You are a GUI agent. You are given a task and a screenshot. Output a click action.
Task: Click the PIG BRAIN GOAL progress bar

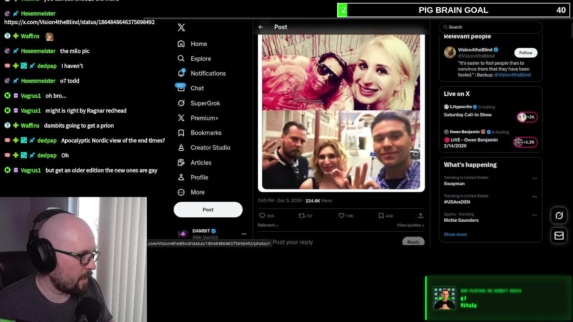[x=453, y=10]
